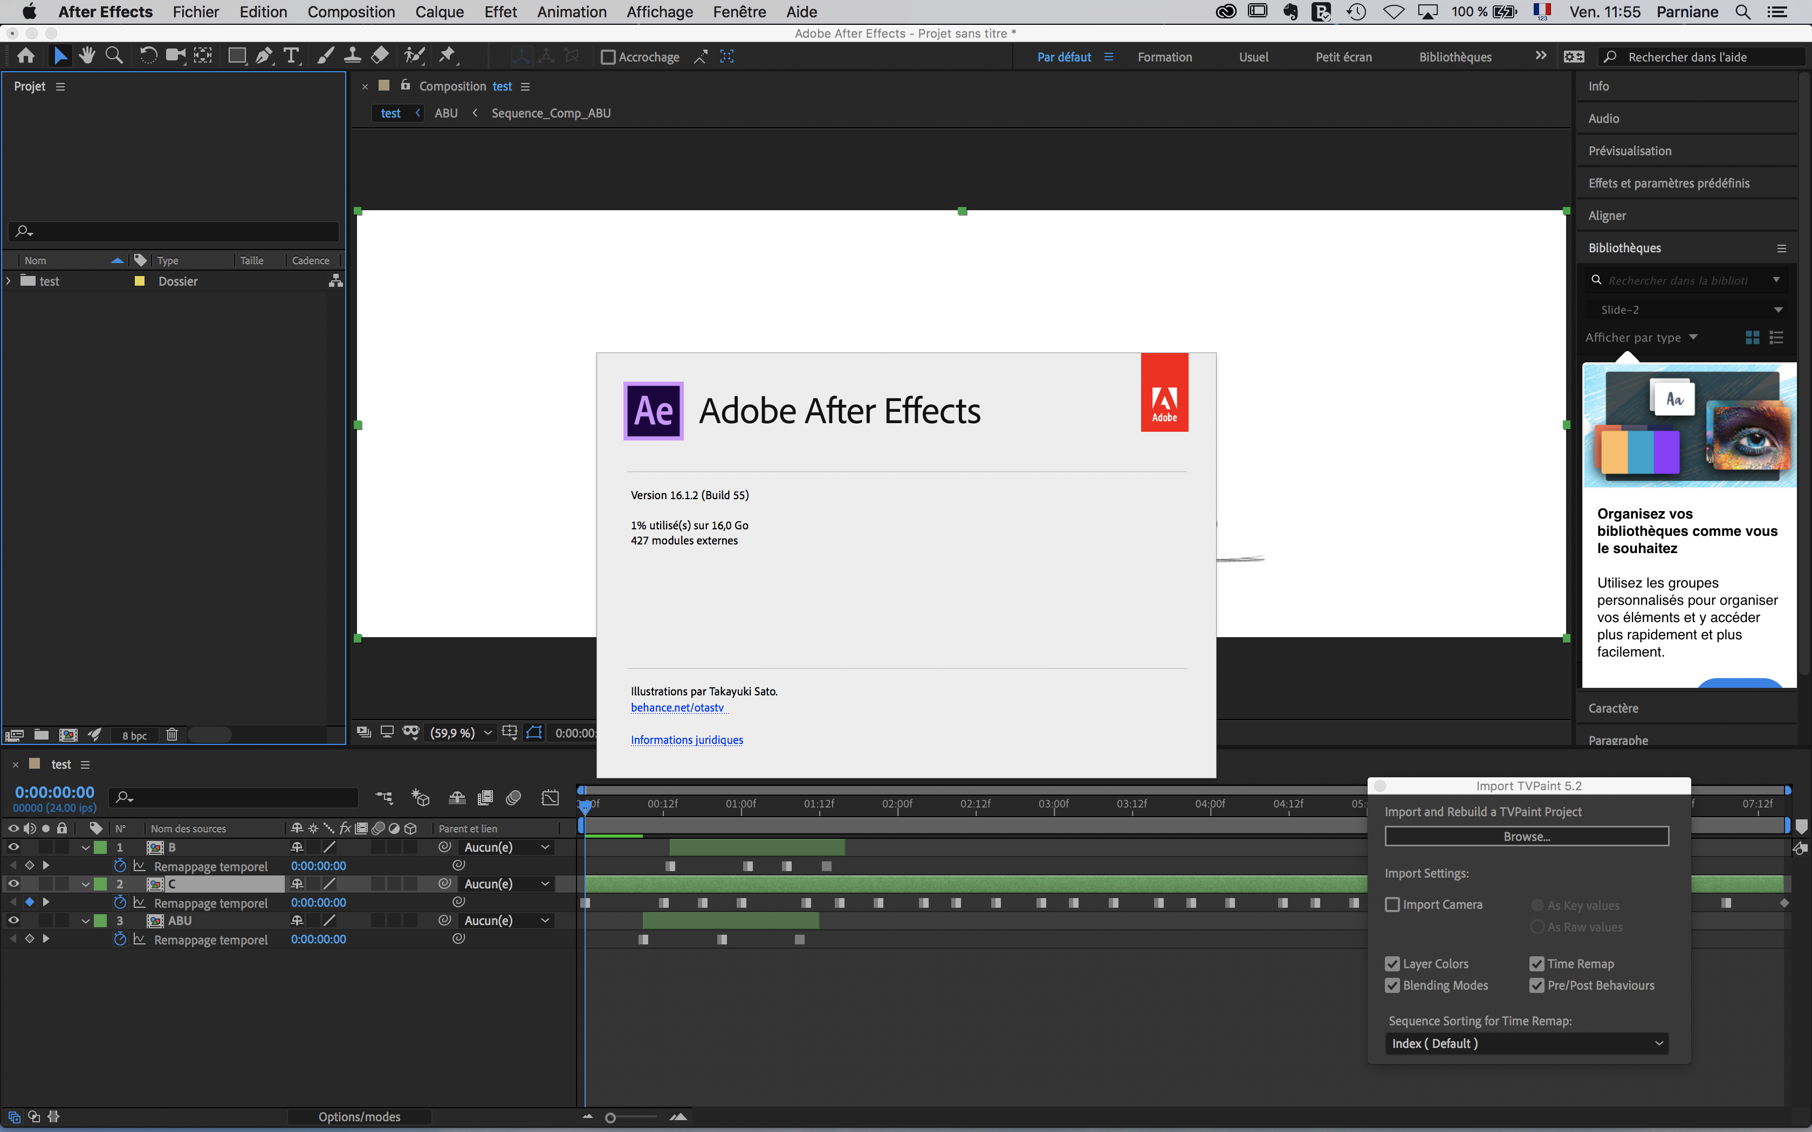Viewport: 1812px width, 1132px height.
Task: Open the 59,9 % magnification dropdown
Action: point(461,733)
